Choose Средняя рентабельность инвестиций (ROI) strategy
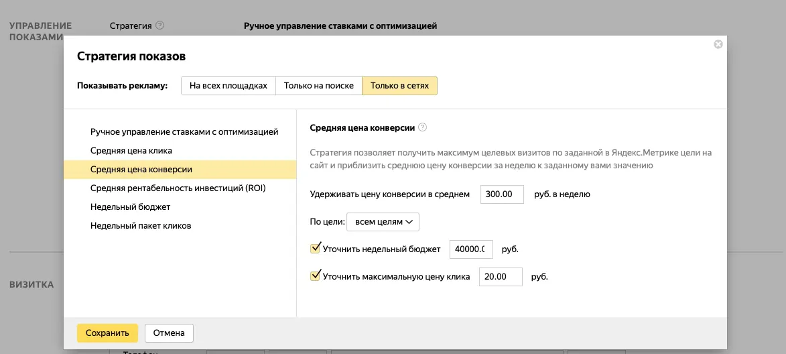 click(x=178, y=188)
